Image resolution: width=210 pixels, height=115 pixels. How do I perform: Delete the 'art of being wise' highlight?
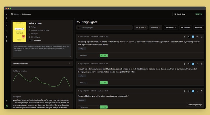click(201, 91)
